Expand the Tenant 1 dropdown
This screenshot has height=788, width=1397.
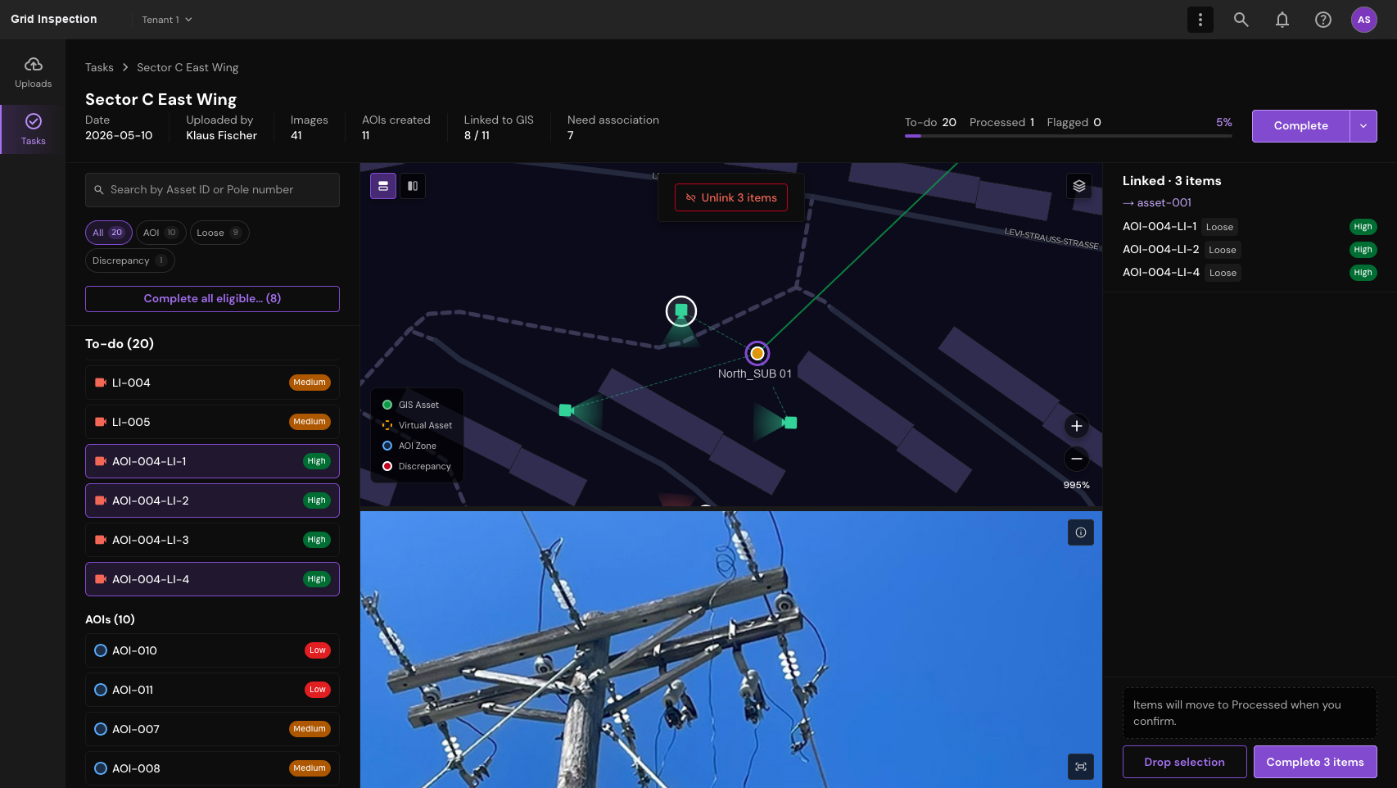pyautogui.click(x=167, y=20)
